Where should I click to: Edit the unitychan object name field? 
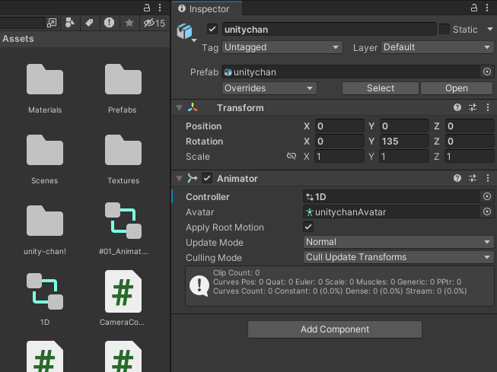pos(329,30)
